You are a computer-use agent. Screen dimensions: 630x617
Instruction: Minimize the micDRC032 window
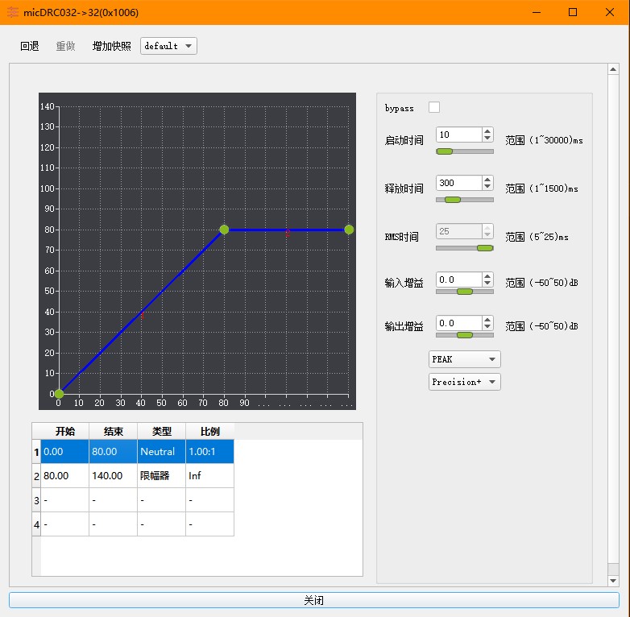pyautogui.click(x=537, y=12)
